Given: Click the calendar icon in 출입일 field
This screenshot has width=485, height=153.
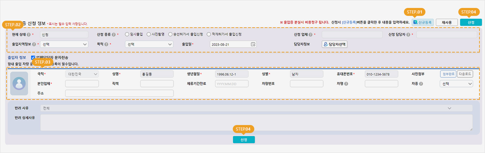Looking at the screenshot, I should click(x=253, y=44).
